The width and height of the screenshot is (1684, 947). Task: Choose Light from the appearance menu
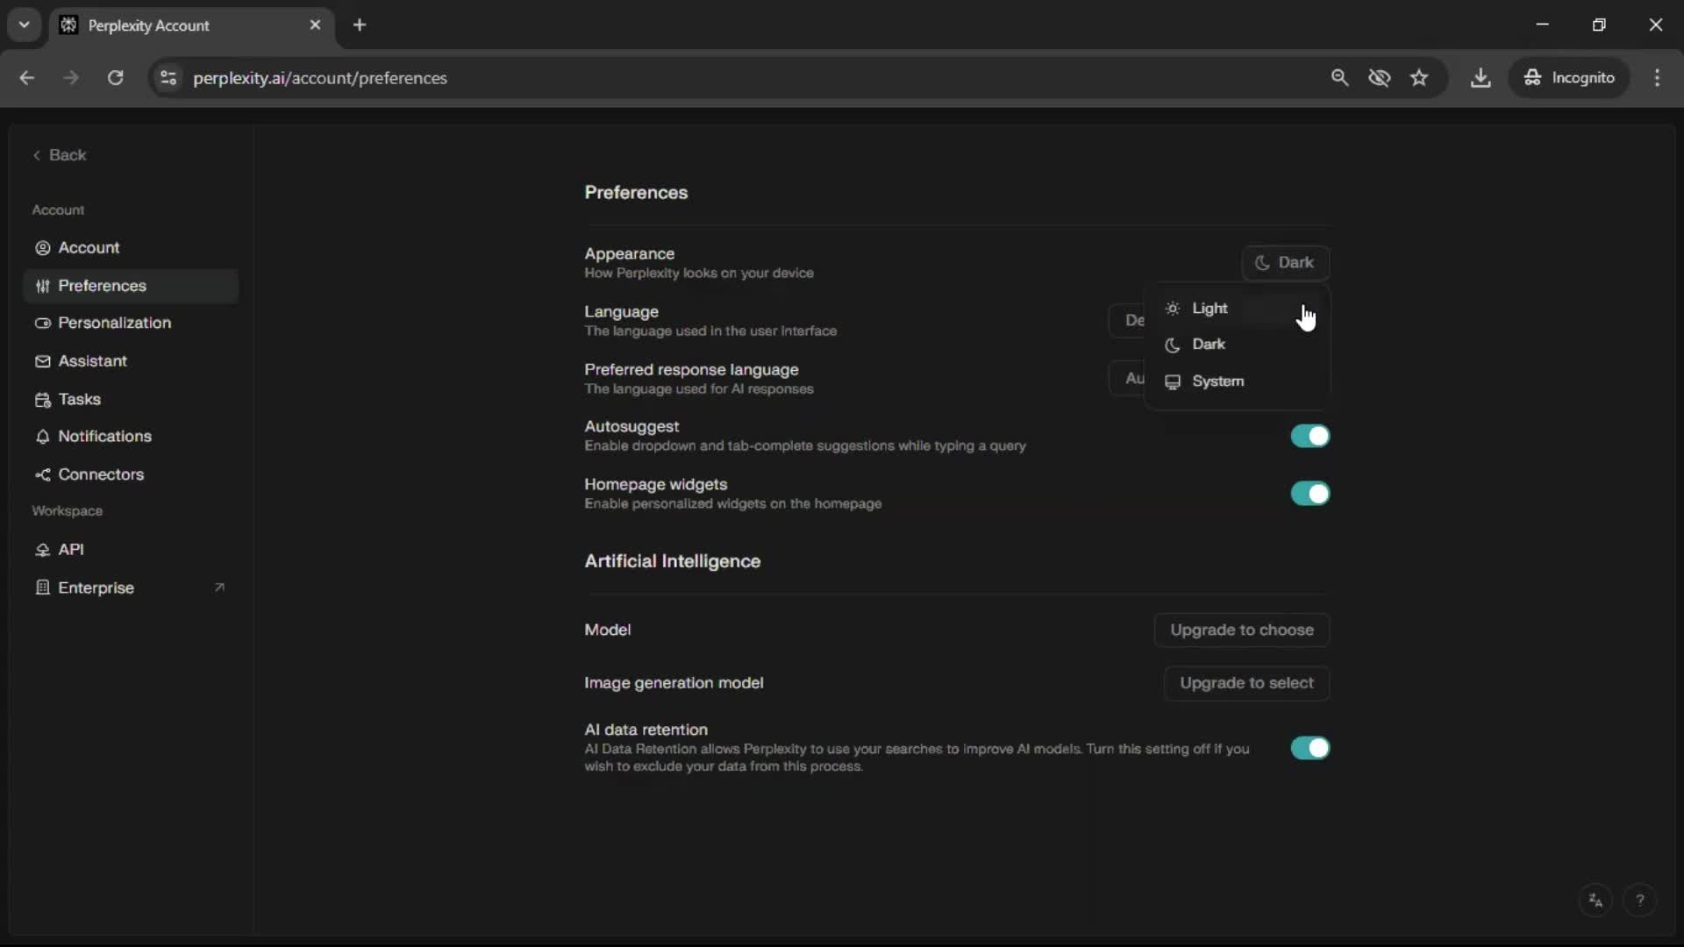(1209, 309)
